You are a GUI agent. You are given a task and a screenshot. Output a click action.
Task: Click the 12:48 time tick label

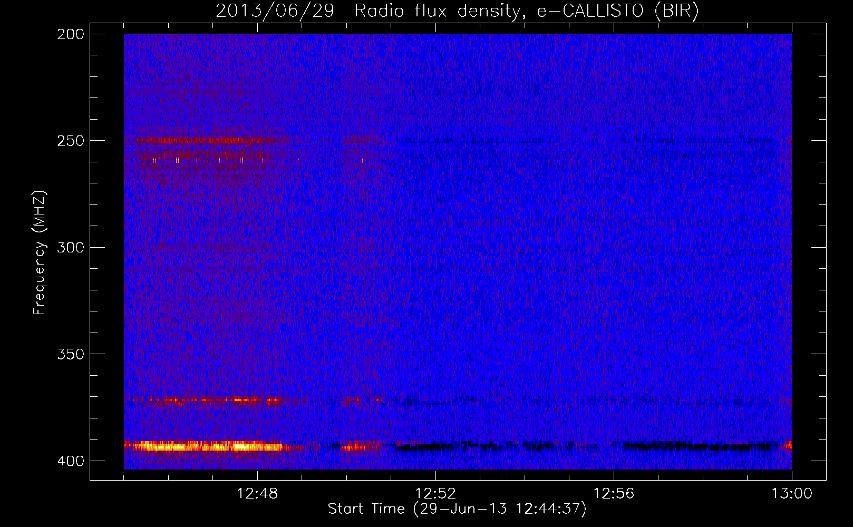point(257,494)
